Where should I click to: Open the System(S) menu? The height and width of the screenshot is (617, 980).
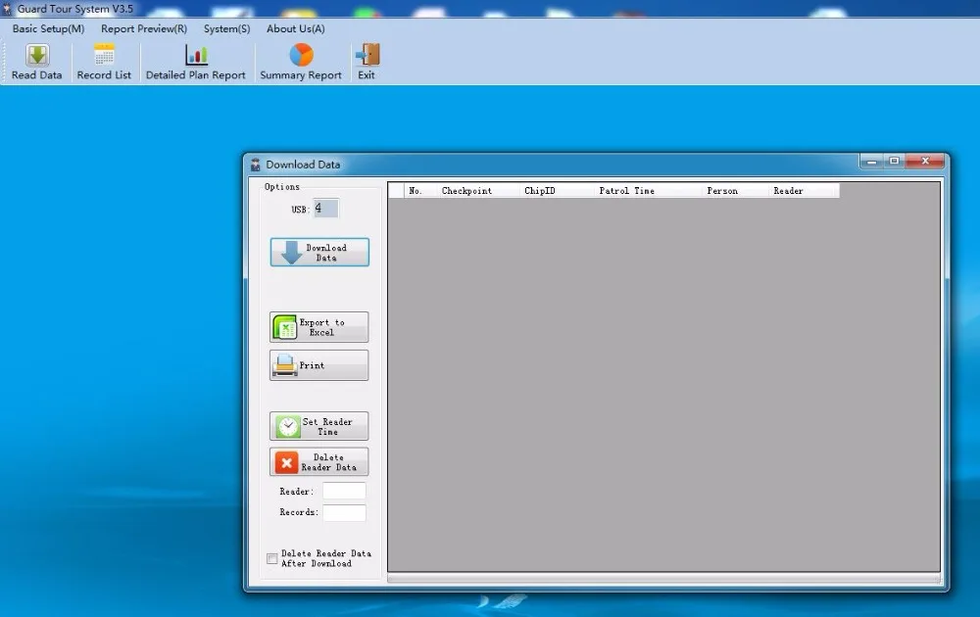pyautogui.click(x=227, y=28)
